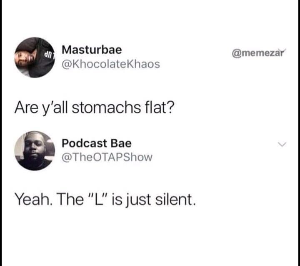Open the @TheOTAPShow handle

tap(107, 158)
